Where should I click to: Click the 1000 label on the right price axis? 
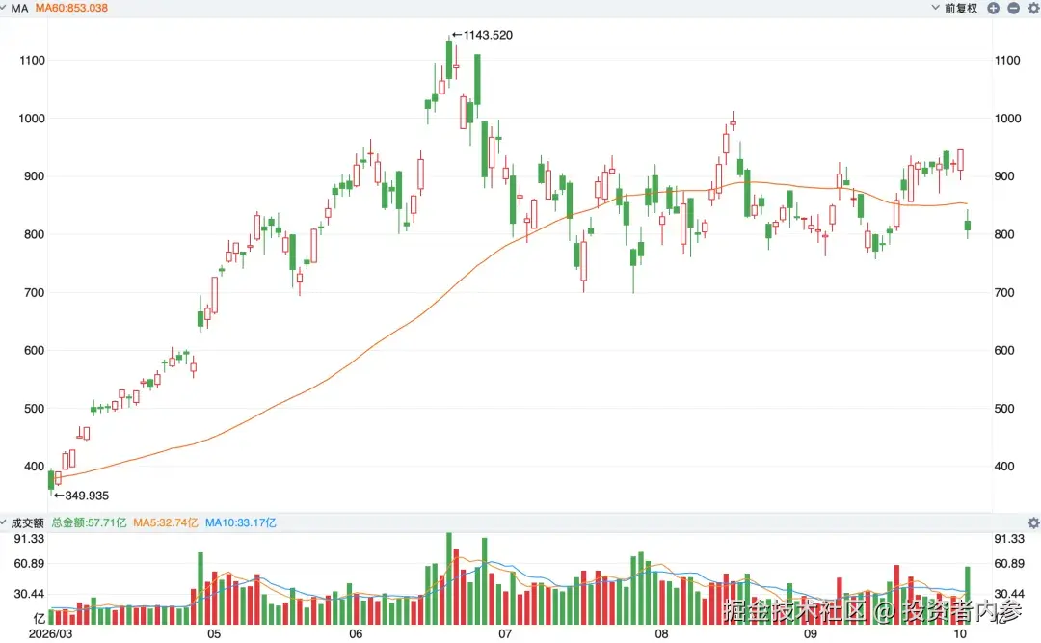click(x=1008, y=119)
